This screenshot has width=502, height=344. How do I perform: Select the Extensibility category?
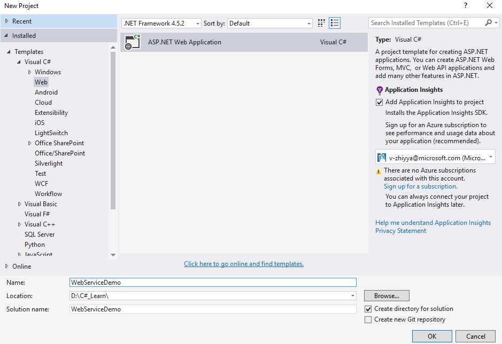51,113
